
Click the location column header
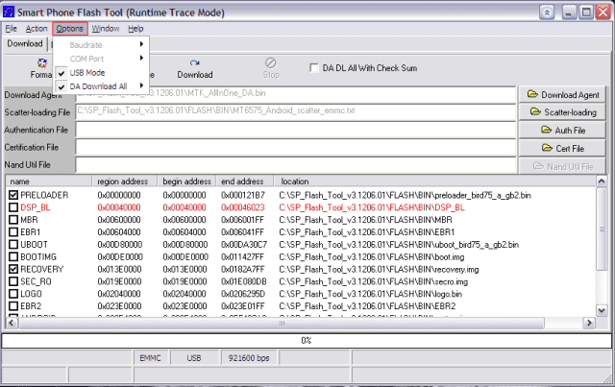click(x=434, y=181)
